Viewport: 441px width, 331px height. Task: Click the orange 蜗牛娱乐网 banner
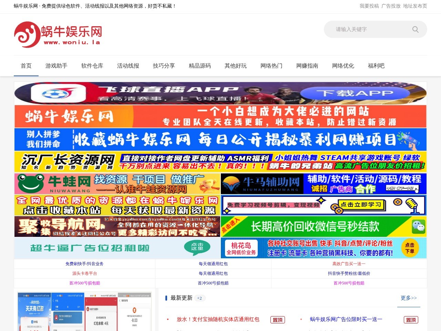point(220,117)
